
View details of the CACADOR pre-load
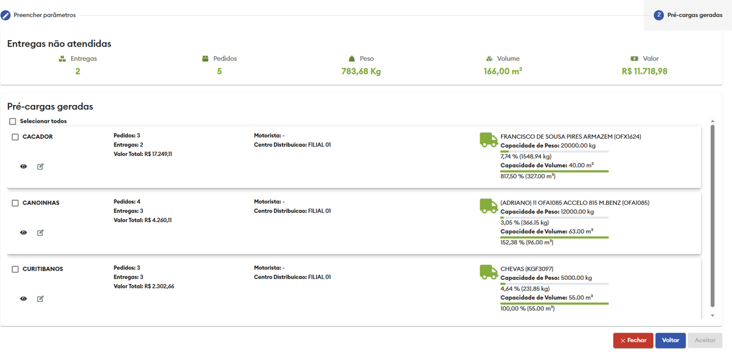24,166
